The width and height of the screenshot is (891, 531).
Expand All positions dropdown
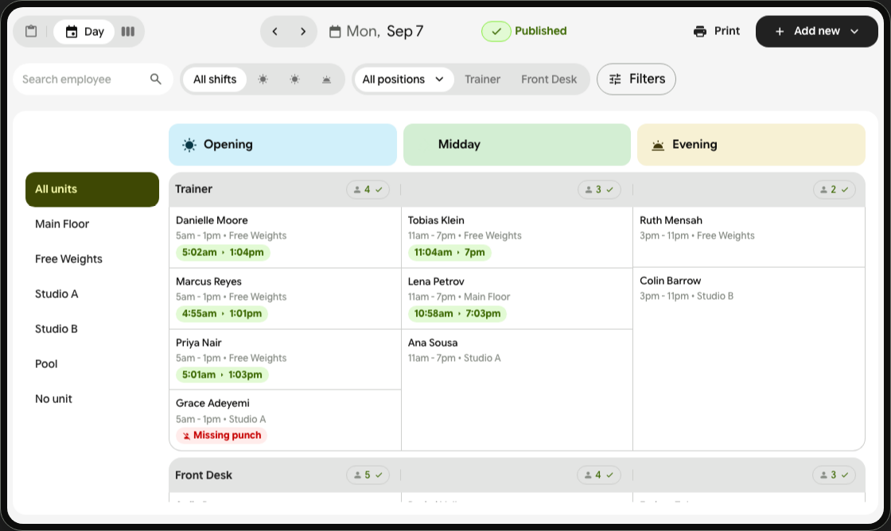click(x=403, y=79)
